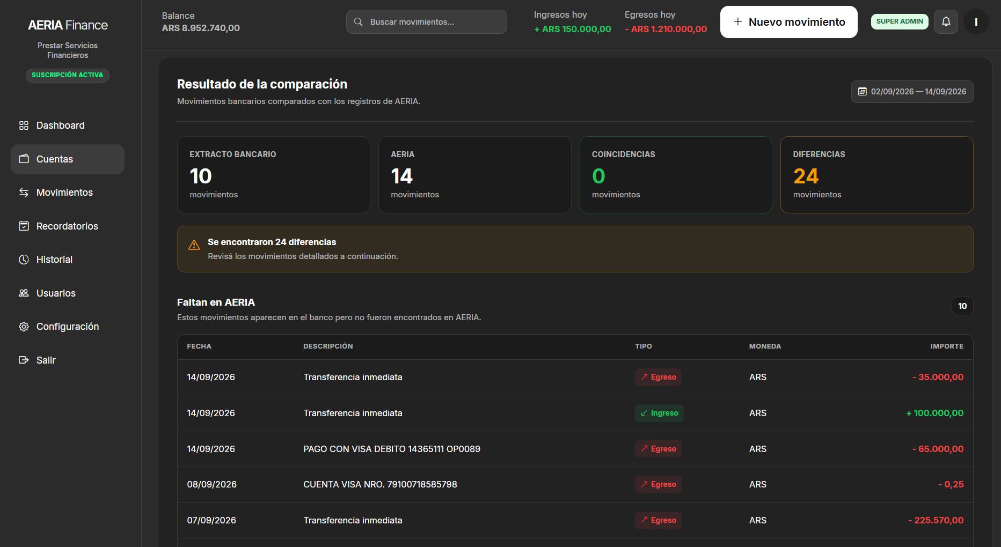1001x547 pixels.
Task: Navigate to Usuarios
Action: (x=68, y=293)
